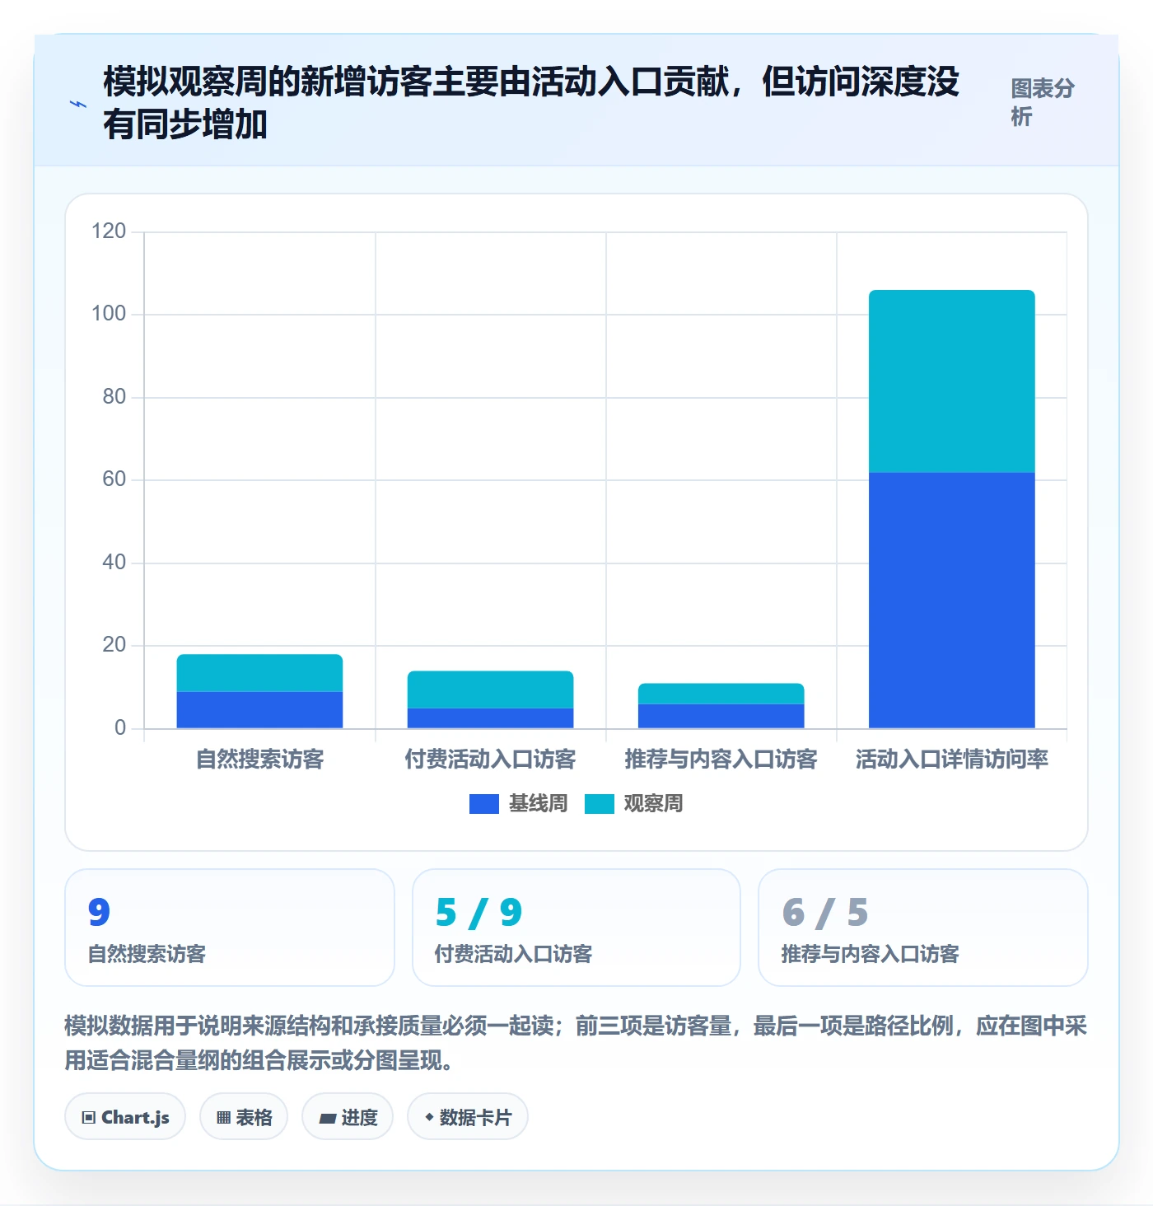Viewport: 1153px width, 1206px height.
Task: Open the 付费活动入口访客 stat card showing 5 / 9
Action: coord(576,928)
